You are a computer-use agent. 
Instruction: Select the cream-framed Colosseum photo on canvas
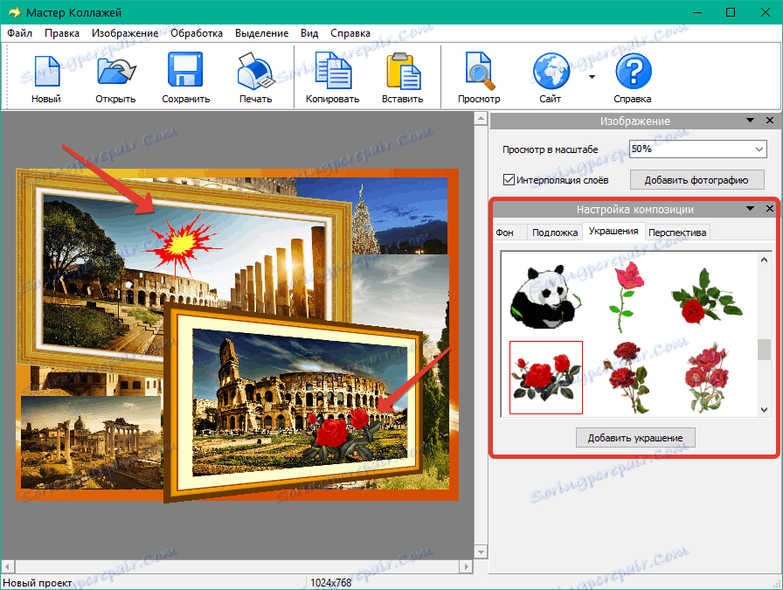294,402
